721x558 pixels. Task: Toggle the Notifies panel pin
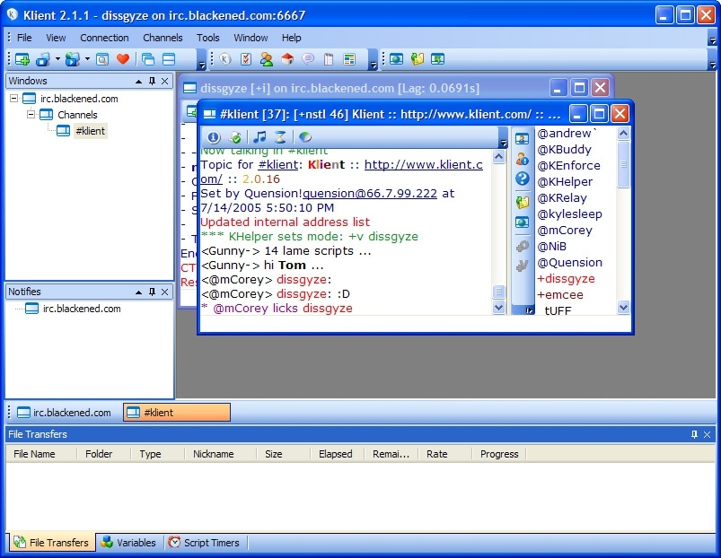153,292
